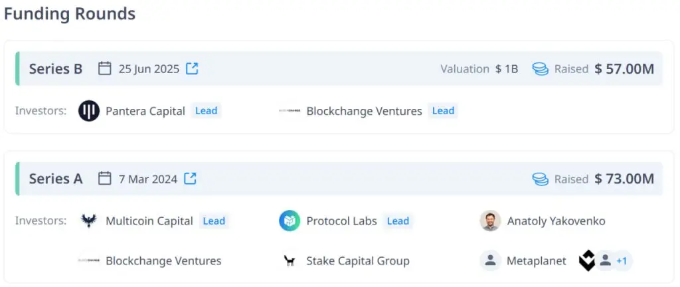Open the Multicoin Capital investor link

[x=149, y=221]
